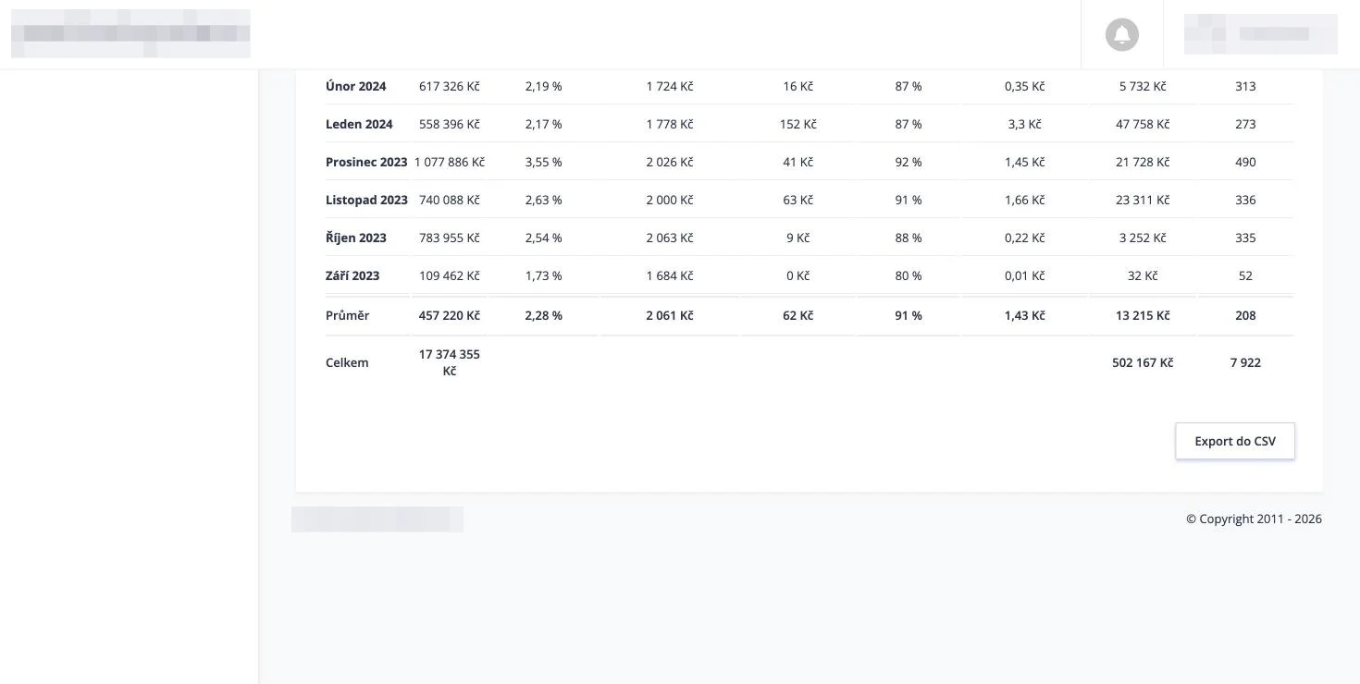The height and width of the screenshot is (684, 1360).
Task: Select the average 2,28 % cell
Action: [x=543, y=315]
